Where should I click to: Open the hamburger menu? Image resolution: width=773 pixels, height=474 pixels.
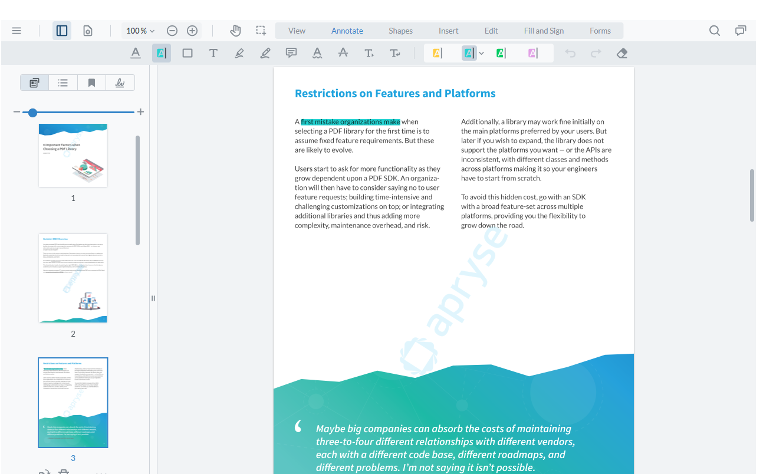[x=17, y=31]
